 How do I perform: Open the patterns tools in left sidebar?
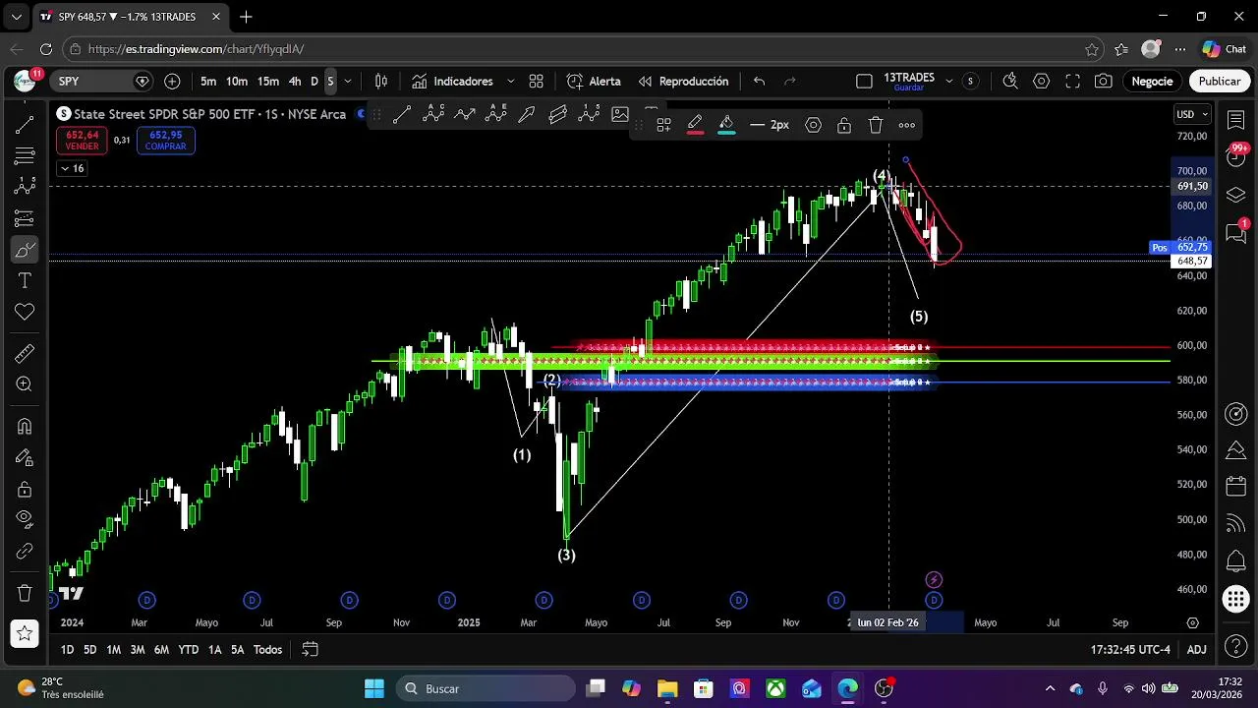25,187
